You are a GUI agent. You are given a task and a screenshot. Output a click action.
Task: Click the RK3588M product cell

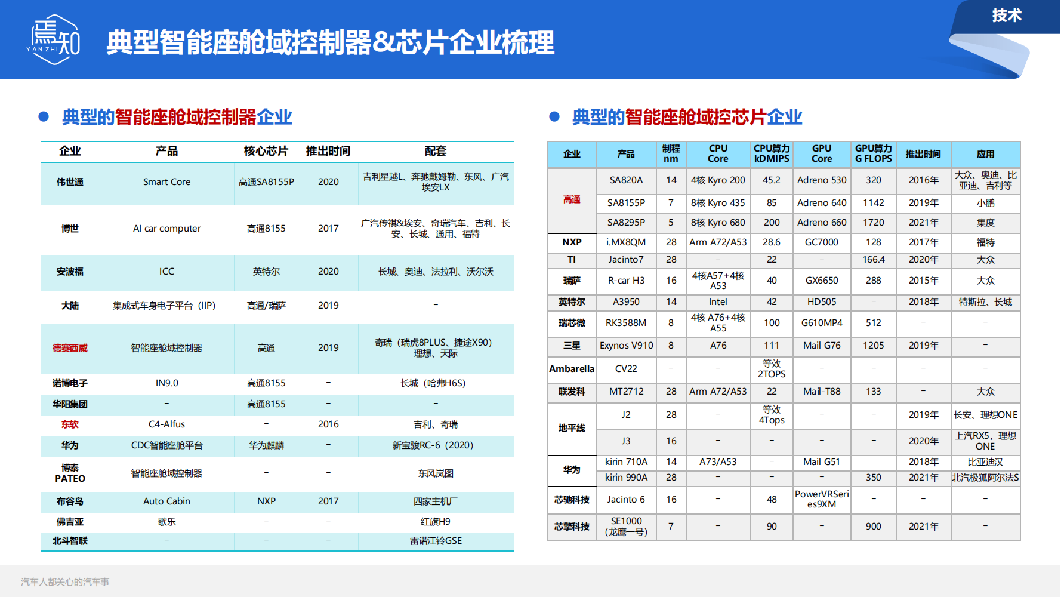tap(626, 323)
